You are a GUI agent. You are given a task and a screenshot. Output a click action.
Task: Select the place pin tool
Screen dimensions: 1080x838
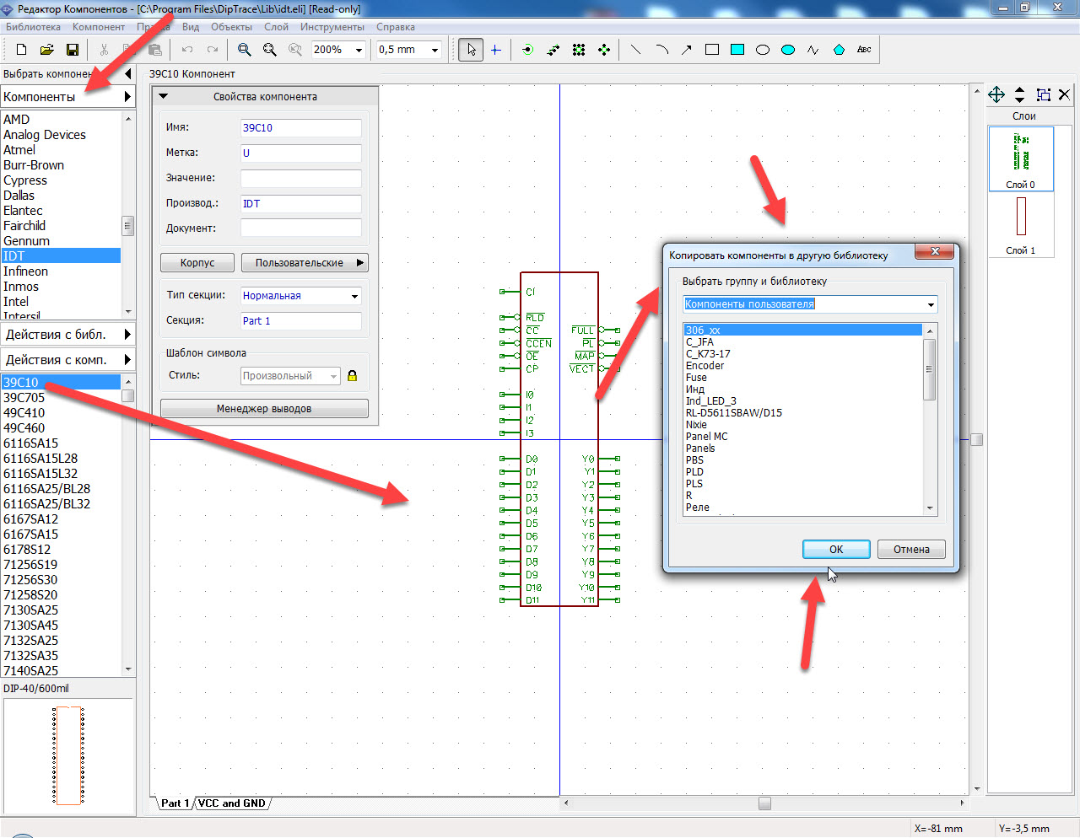pos(527,50)
